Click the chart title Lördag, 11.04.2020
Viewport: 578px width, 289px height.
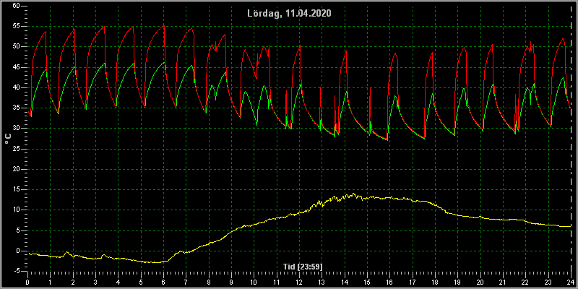coord(289,13)
